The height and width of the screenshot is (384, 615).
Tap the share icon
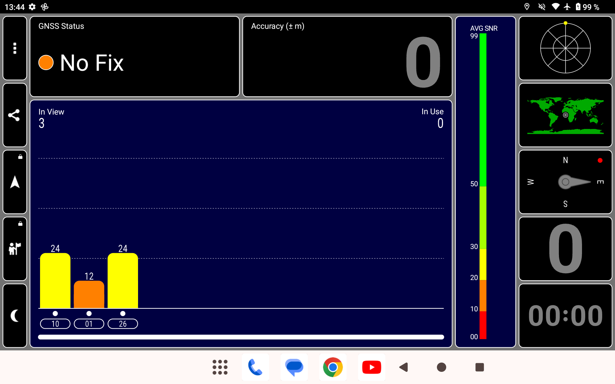click(15, 115)
